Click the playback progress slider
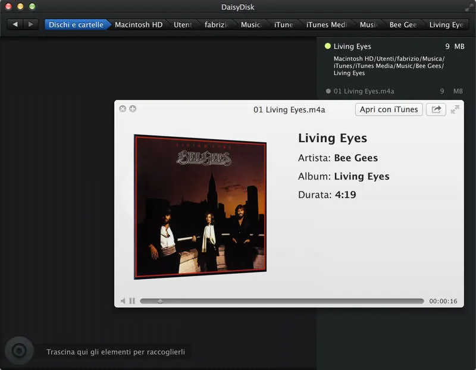 click(281, 301)
